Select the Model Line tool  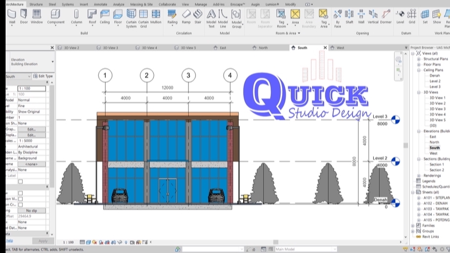[223, 19]
